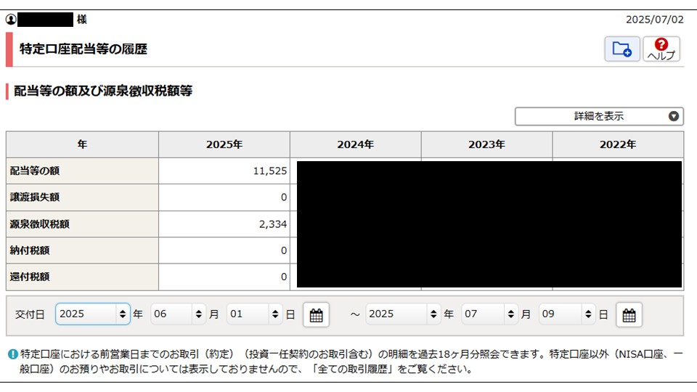Click the user profile icon
The height and width of the screenshot is (392, 697).
point(11,20)
